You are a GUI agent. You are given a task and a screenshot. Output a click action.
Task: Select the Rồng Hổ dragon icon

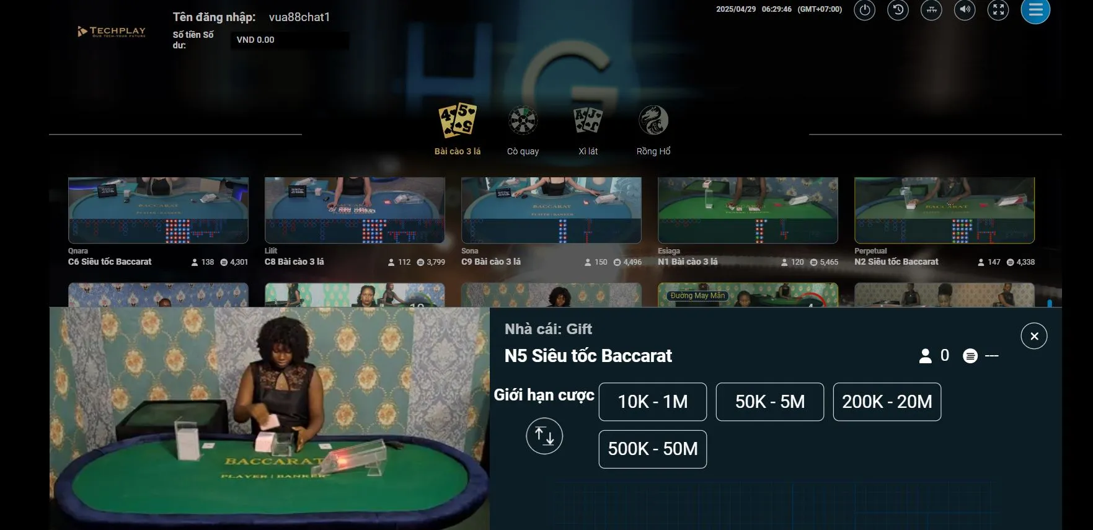653,130
